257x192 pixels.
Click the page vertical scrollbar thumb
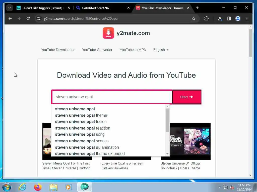pyautogui.click(x=250, y=43)
